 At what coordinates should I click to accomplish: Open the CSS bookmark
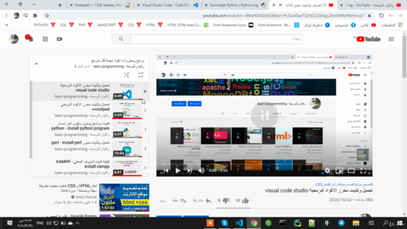(134, 25)
